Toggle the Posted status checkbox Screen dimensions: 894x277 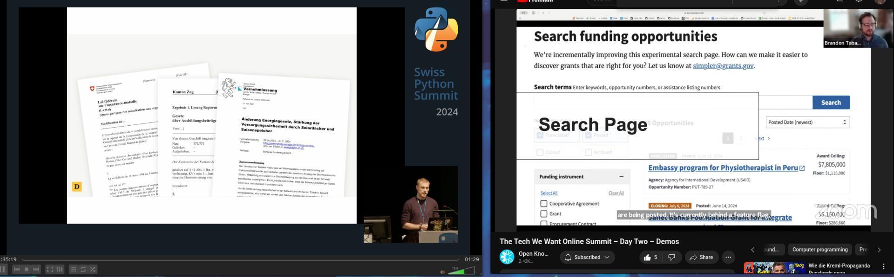[588, 135]
